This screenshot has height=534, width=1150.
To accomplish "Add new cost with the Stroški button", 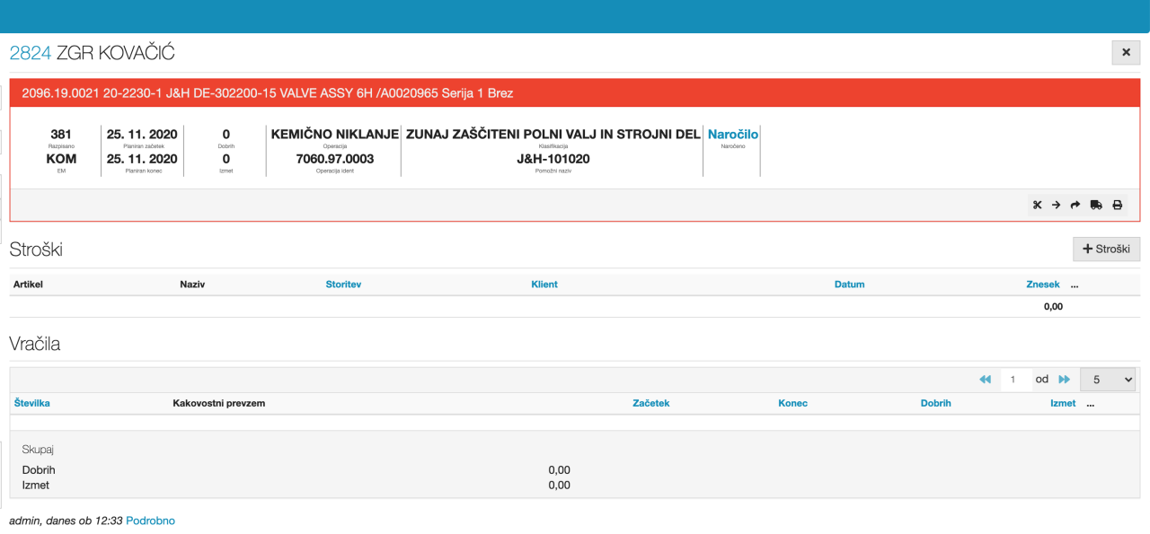I will pyautogui.click(x=1106, y=249).
